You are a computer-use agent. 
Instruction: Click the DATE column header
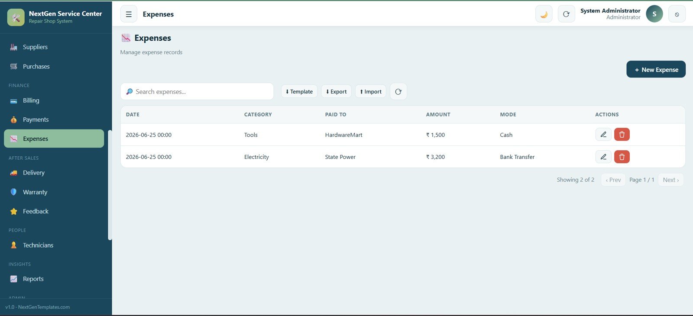point(133,115)
